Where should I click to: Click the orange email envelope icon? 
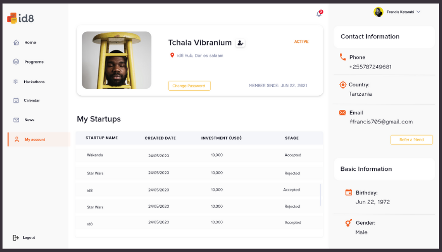[342, 113]
